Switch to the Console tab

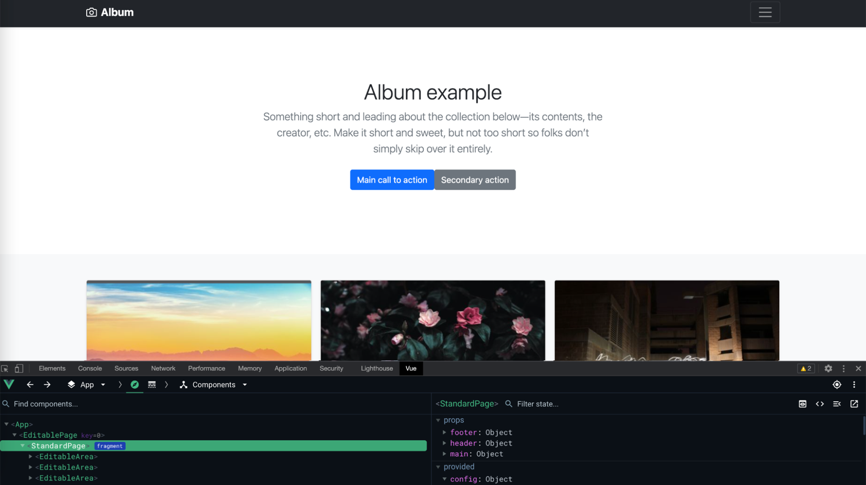pos(90,368)
